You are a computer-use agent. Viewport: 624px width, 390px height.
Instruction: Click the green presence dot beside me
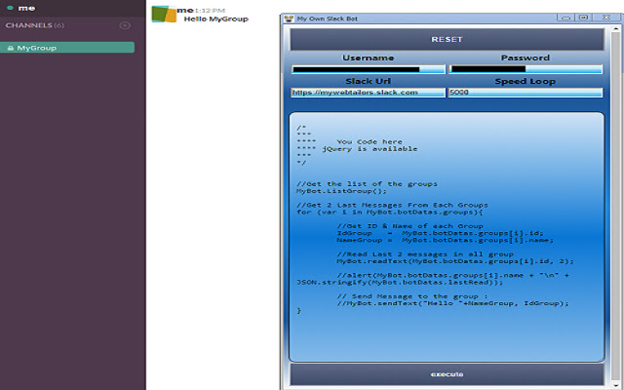point(9,9)
